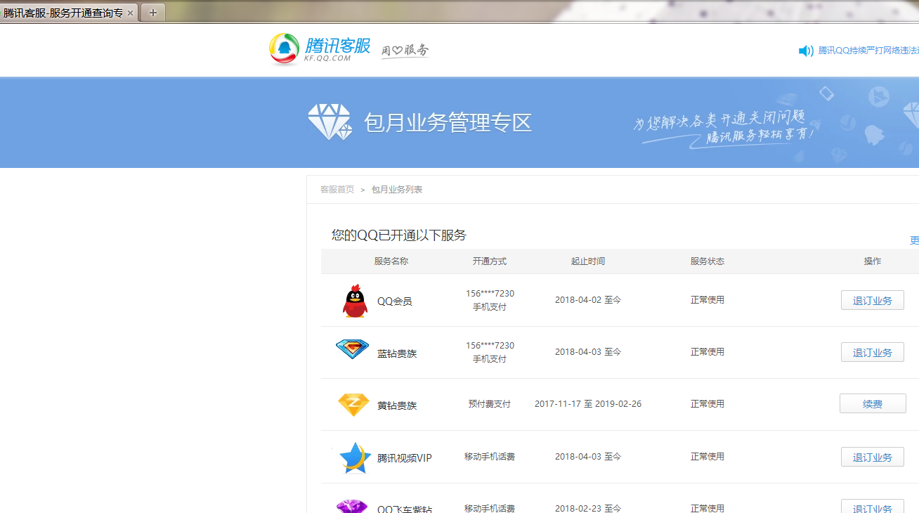Click date 2018-04-02 至今
The width and height of the screenshot is (919, 513).
[x=588, y=300]
